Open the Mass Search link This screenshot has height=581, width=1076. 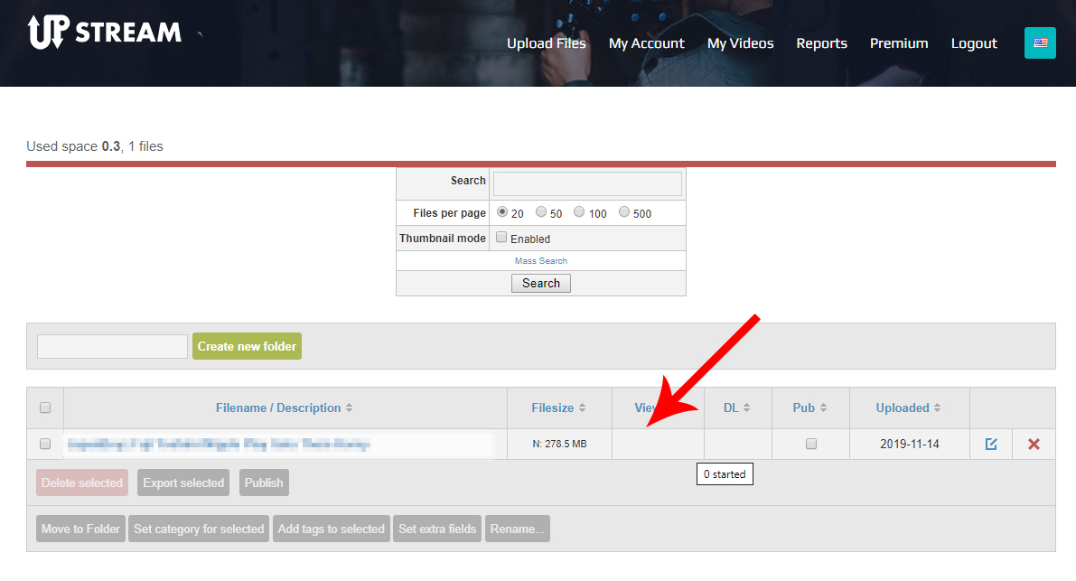pos(541,261)
